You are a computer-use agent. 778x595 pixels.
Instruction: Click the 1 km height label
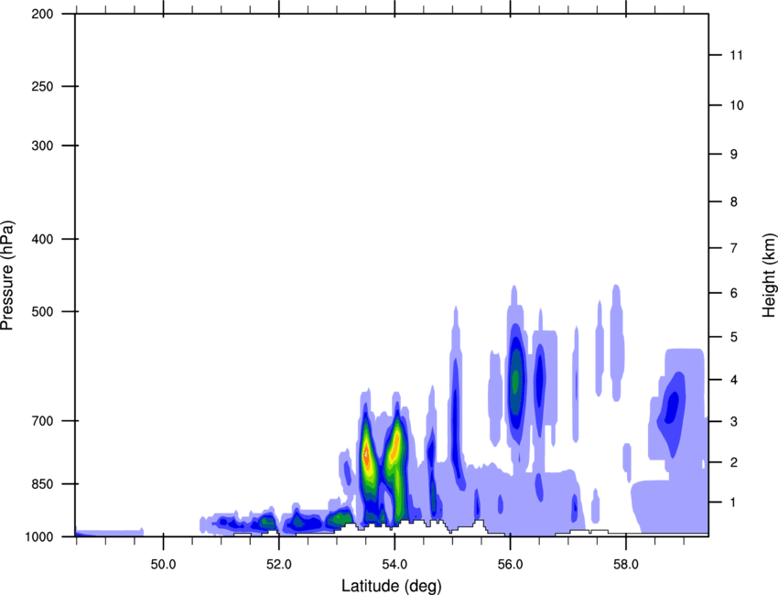(734, 503)
